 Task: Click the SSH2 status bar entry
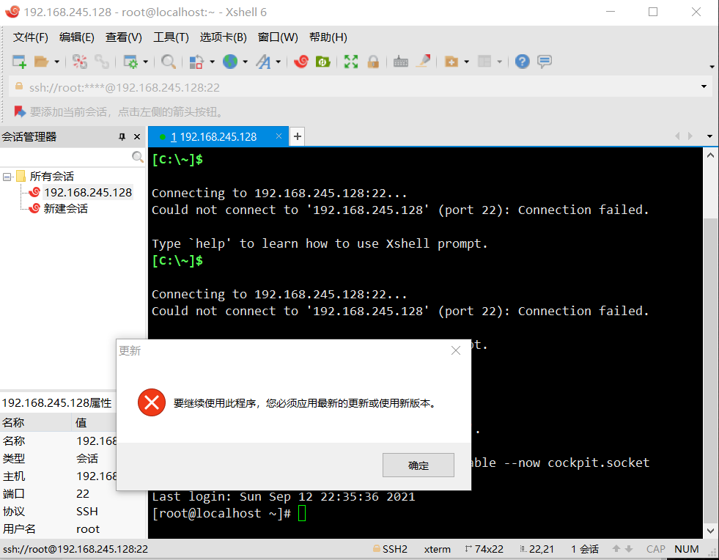390,550
